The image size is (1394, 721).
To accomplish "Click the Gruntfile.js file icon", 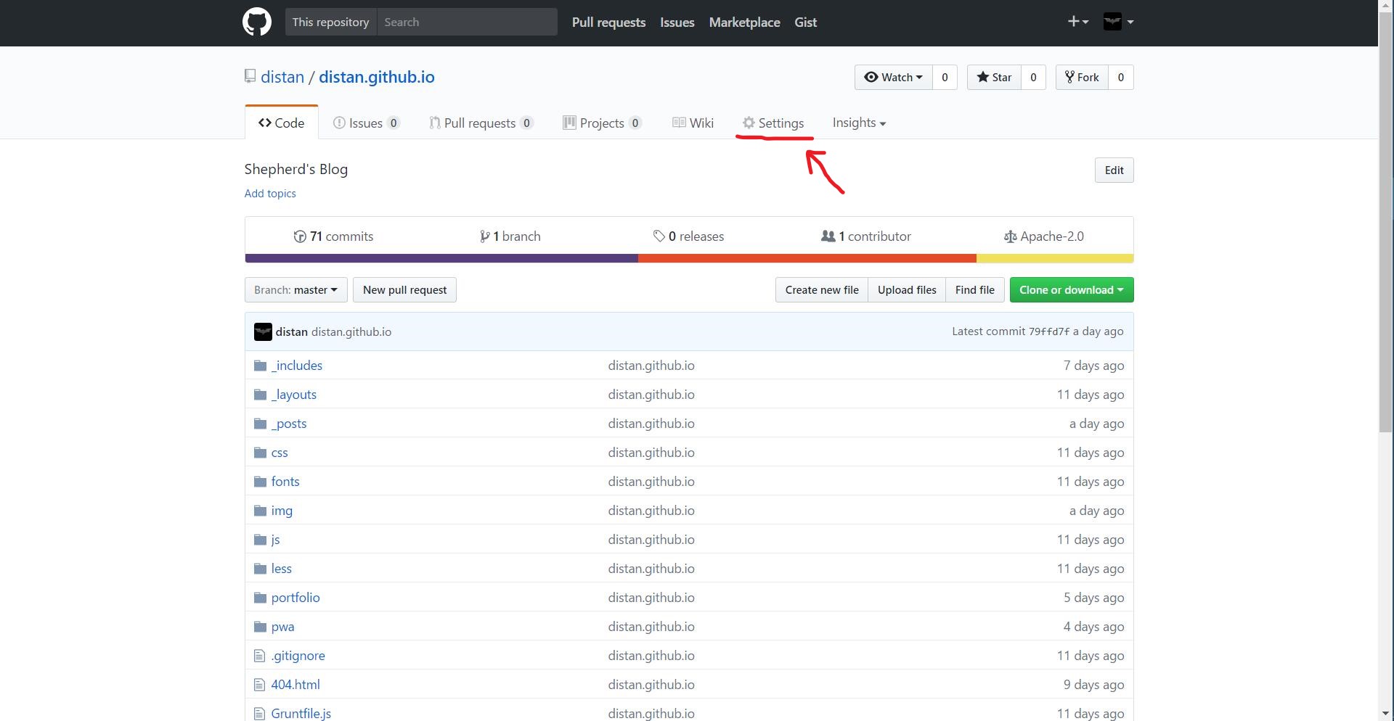I will coord(259,714).
